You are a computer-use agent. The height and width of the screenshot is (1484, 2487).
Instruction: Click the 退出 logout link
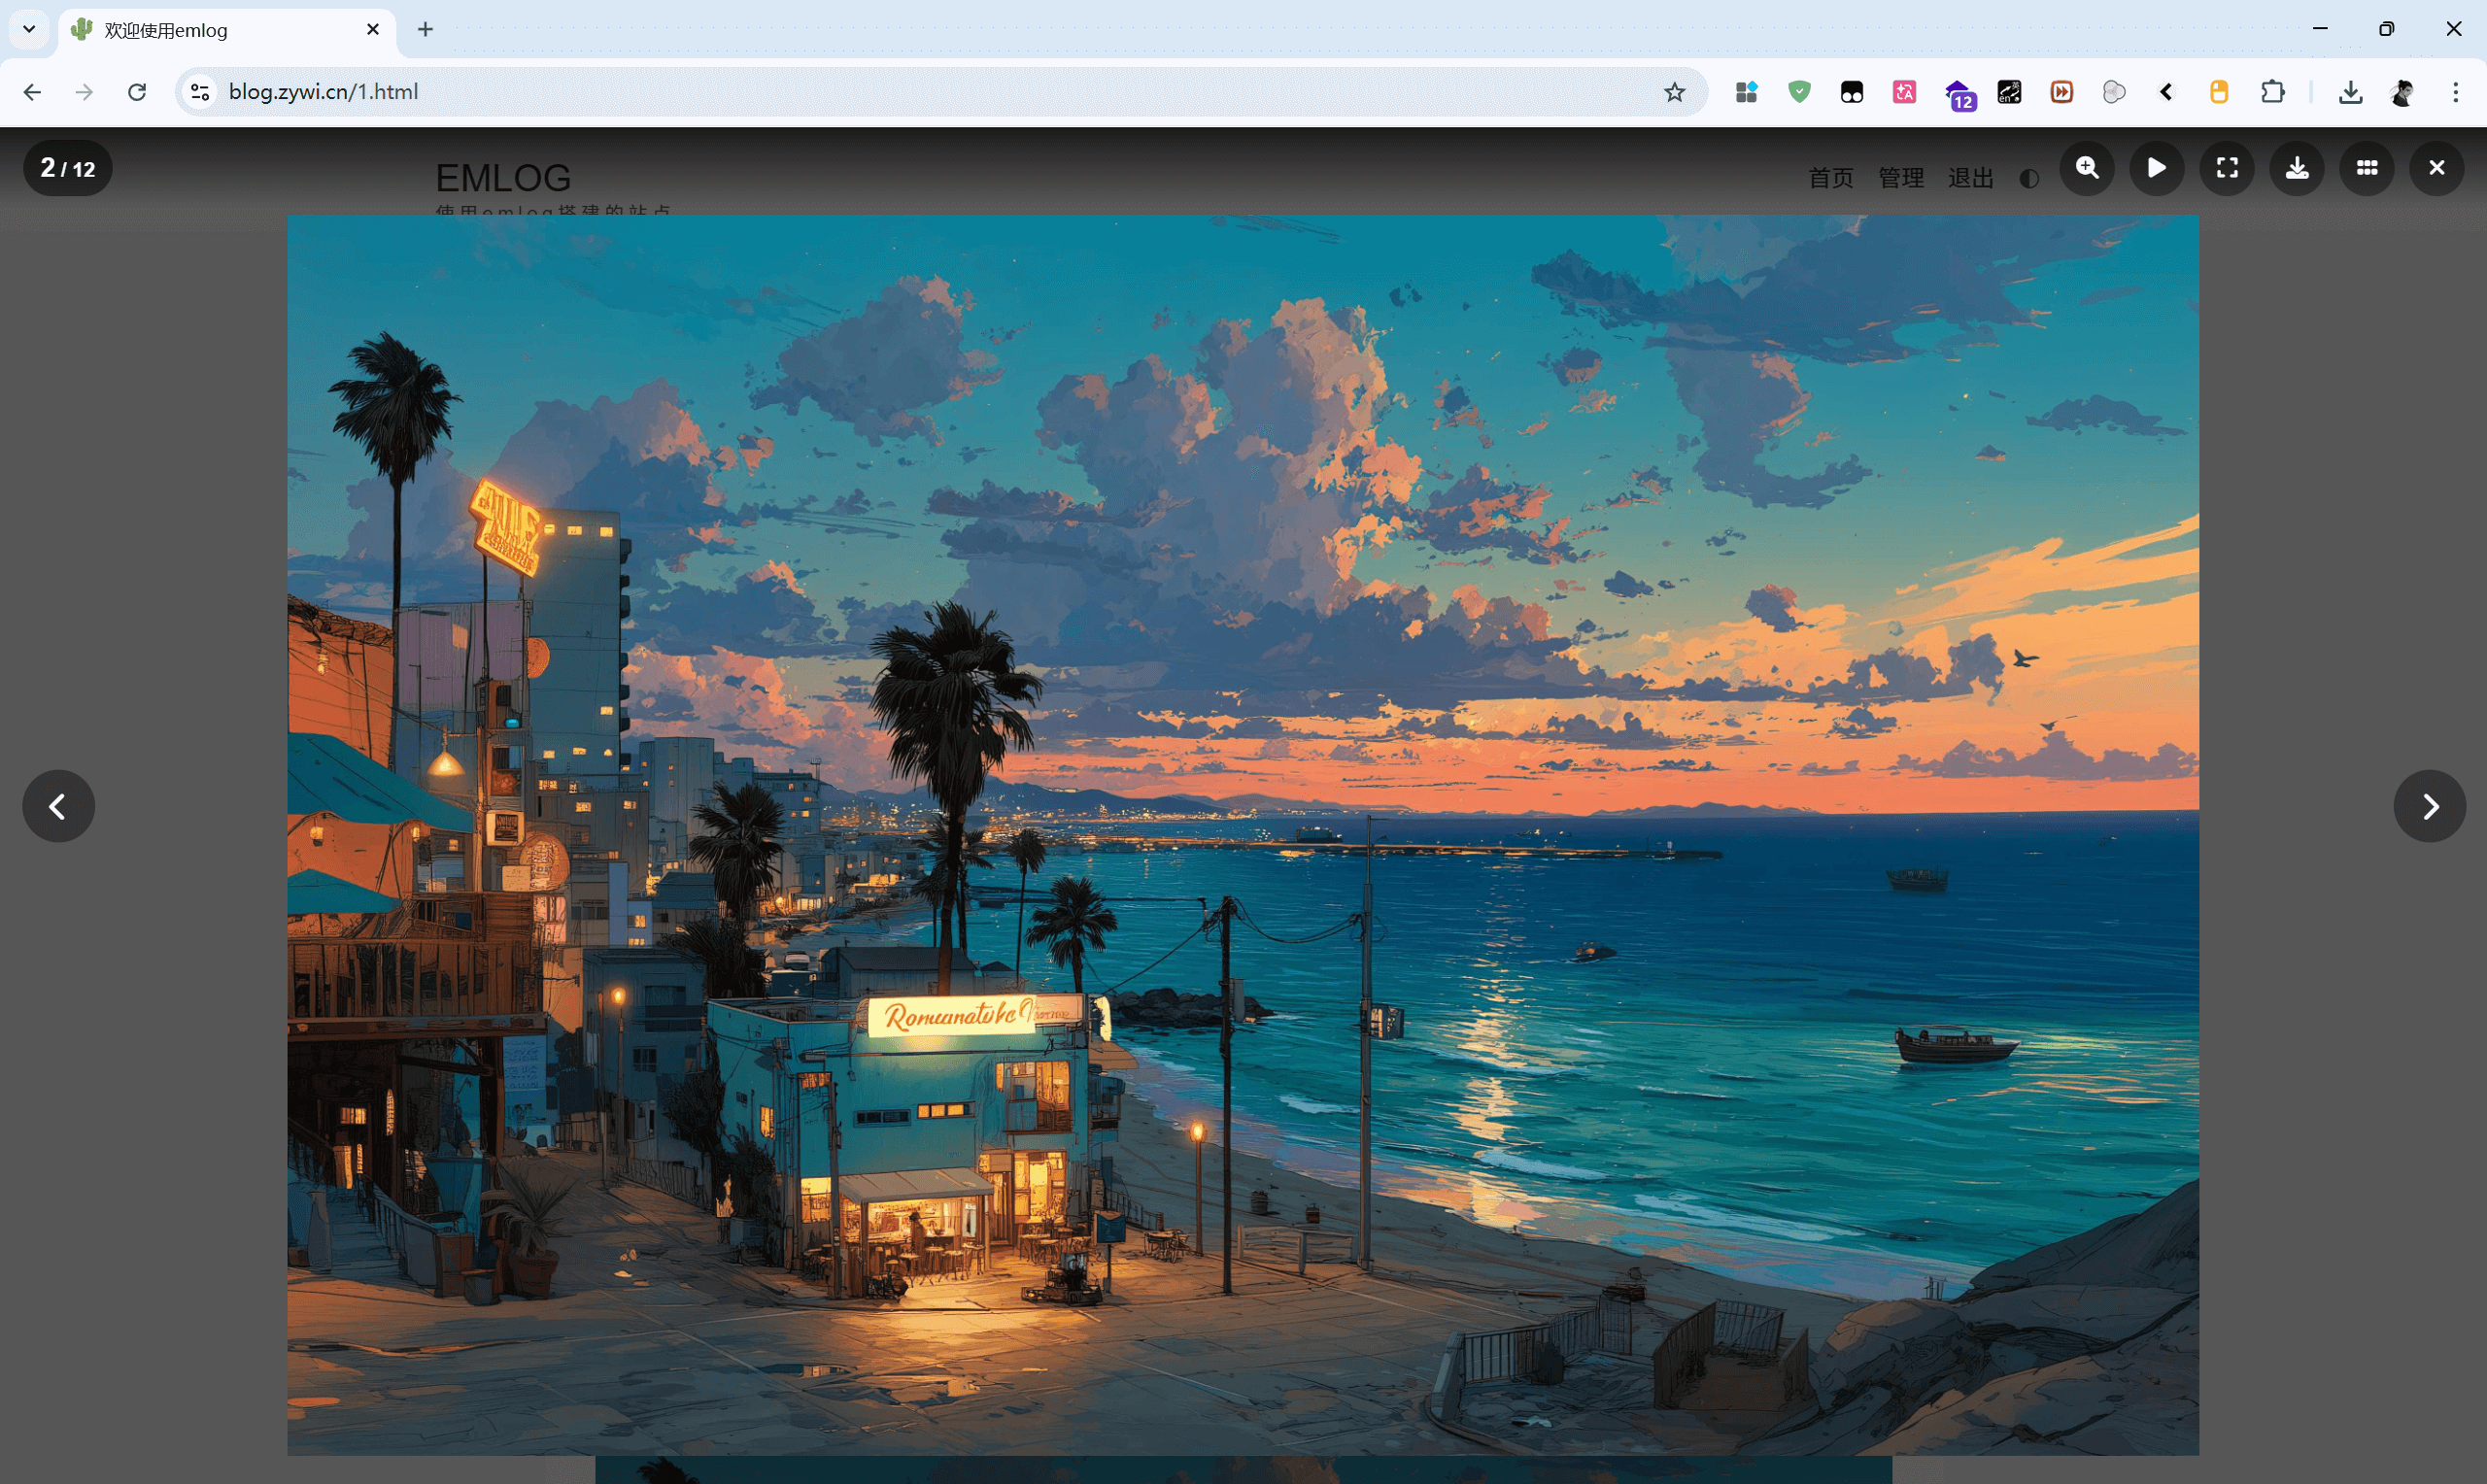[1971, 178]
